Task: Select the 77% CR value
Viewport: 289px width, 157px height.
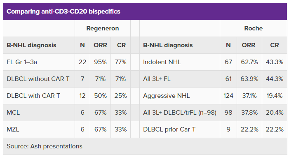Action: [120, 62]
